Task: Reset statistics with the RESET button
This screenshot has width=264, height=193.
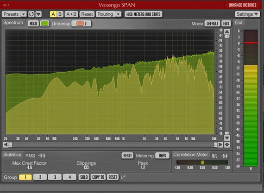Action: tap(127, 156)
